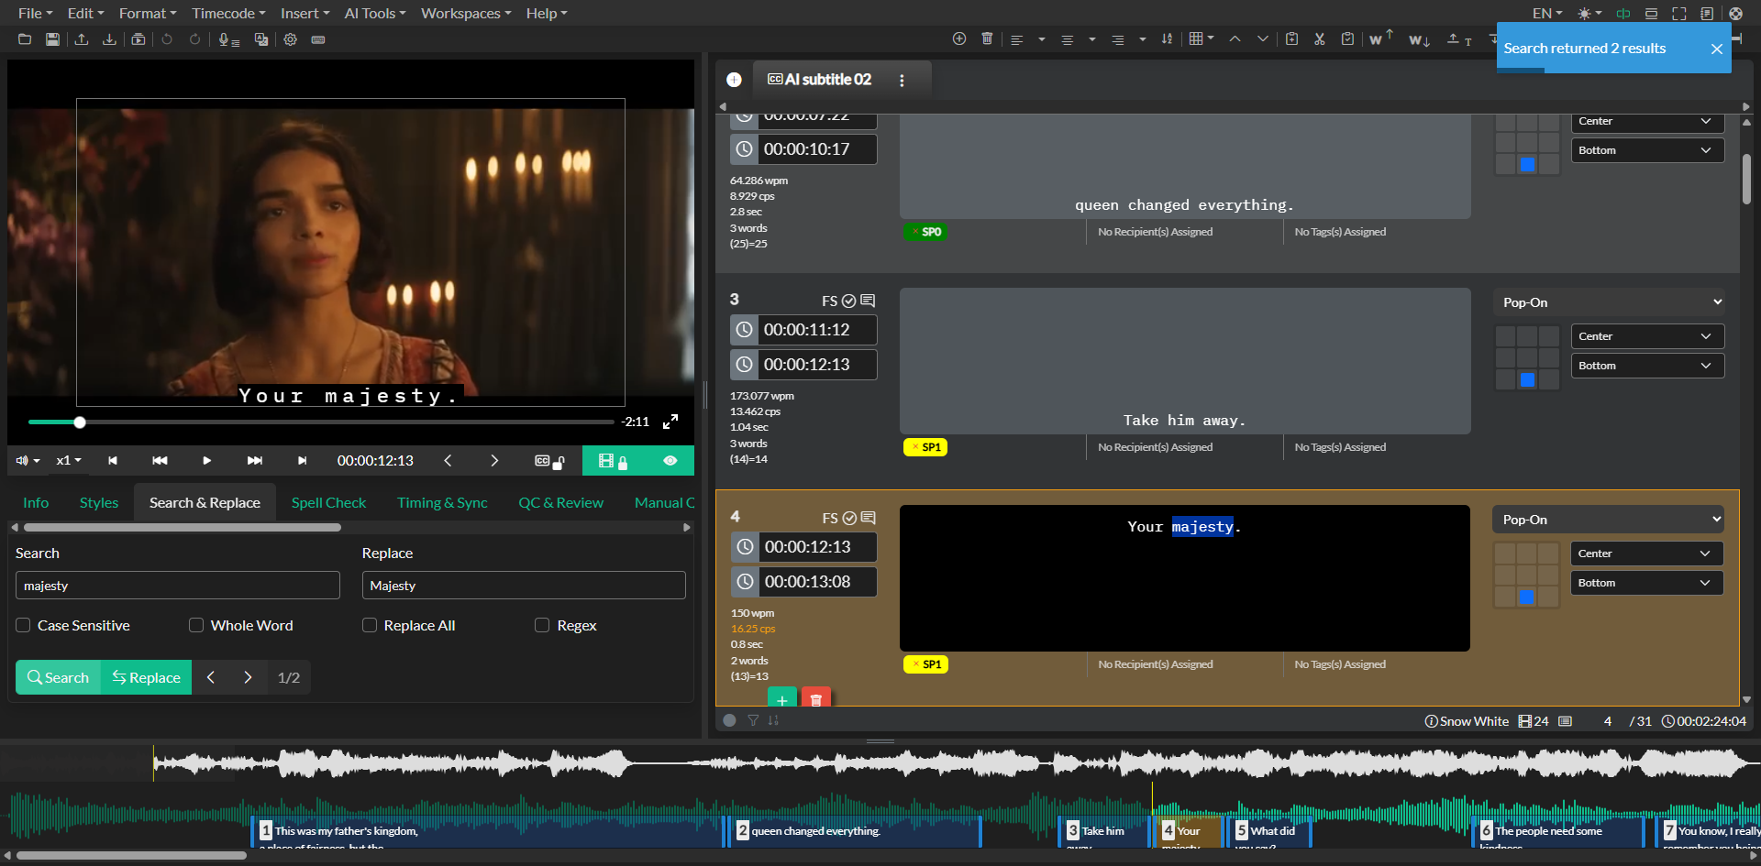Open the Center alignment dropdown for event 4

(1647, 554)
